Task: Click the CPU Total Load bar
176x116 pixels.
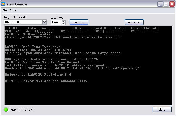Action: tap(43, 31)
